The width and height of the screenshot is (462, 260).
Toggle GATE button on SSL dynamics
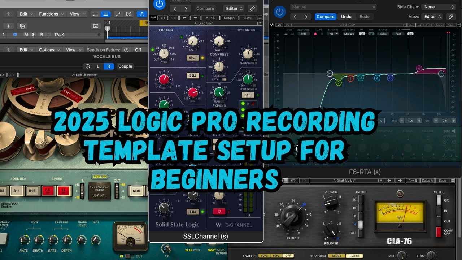tap(248, 95)
